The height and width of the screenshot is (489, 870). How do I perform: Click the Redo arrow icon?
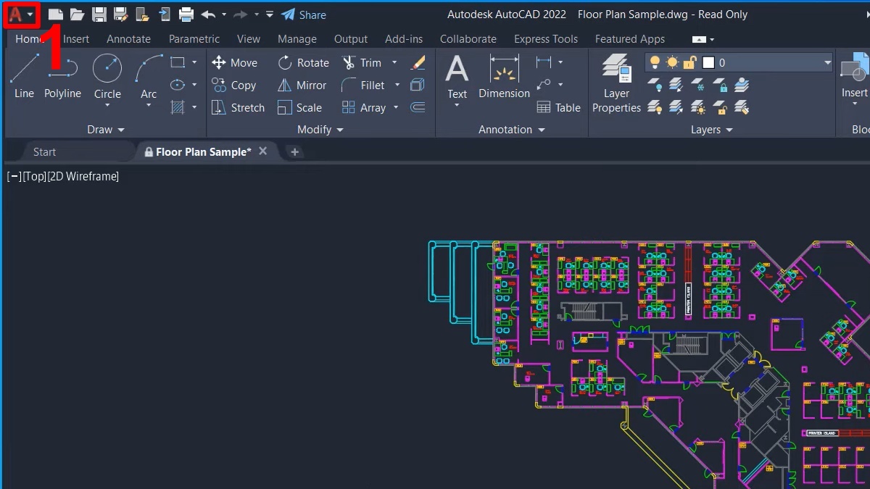[x=241, y=14]
